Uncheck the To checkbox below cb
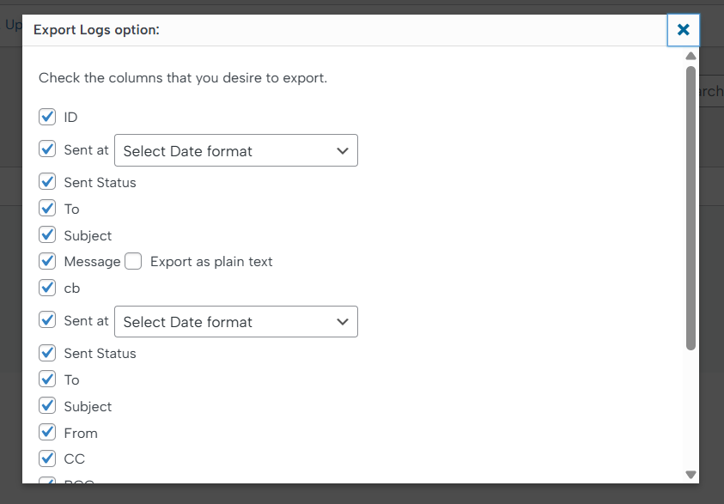The width and height of the screenshot is (724, 504). pos(47,380)
